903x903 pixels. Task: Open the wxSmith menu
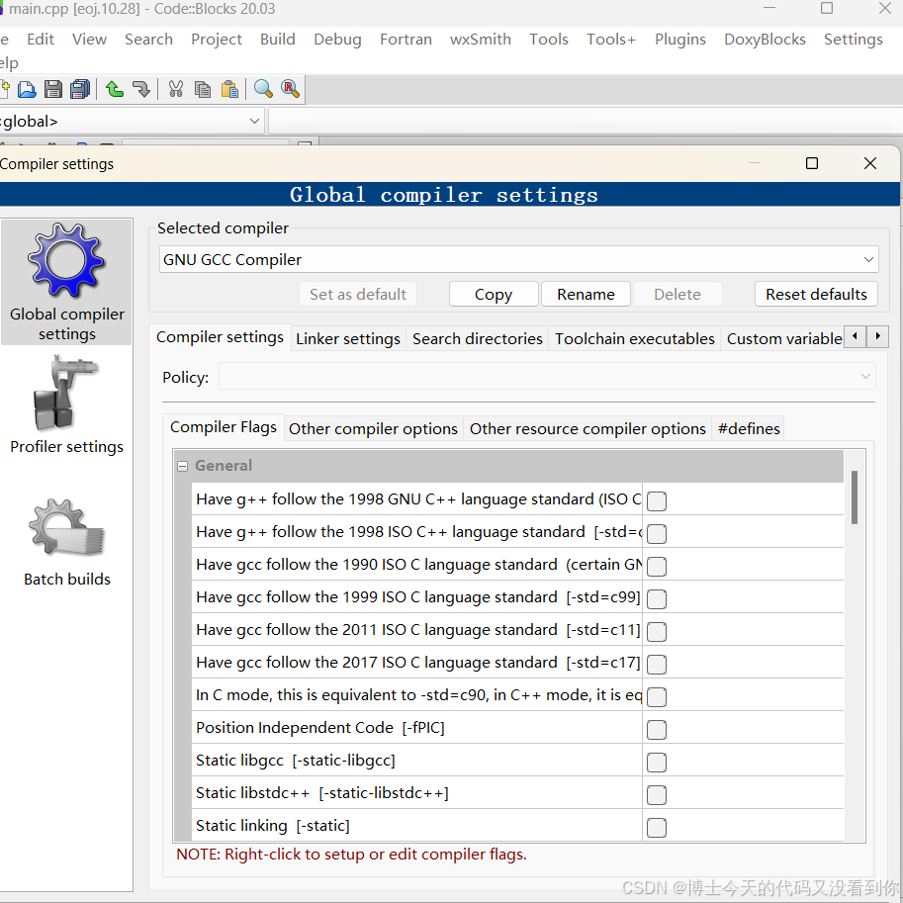(x=481, y=40)
